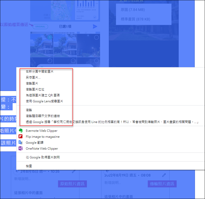Select 原圖 (7.84 MB) option
The image size is (205, 199).
[x=133, y=10]
